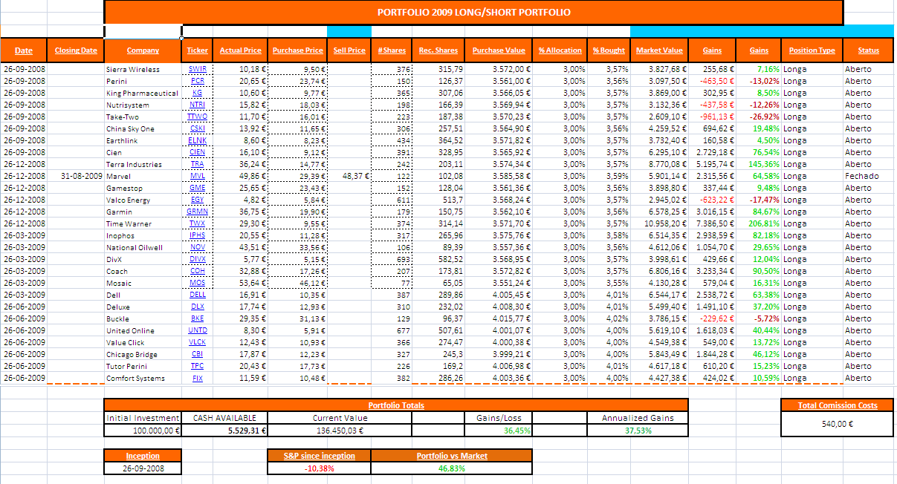
Task: Select the Purchase Value header cell
Action: pos(499,50)
